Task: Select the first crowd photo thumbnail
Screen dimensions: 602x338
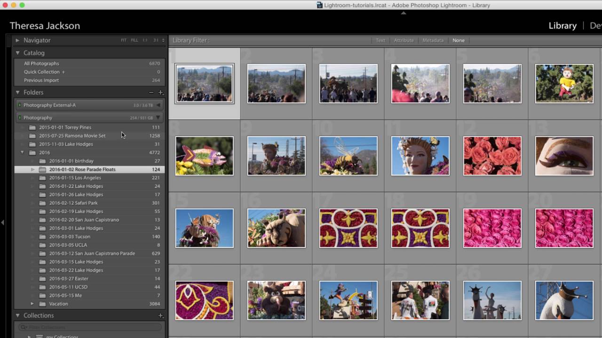Action: pyautogui.click(x=205, y=84)
